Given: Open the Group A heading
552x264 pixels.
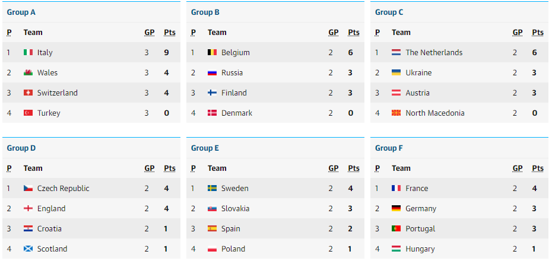Looking at the screenshot, I should [21, 12].
